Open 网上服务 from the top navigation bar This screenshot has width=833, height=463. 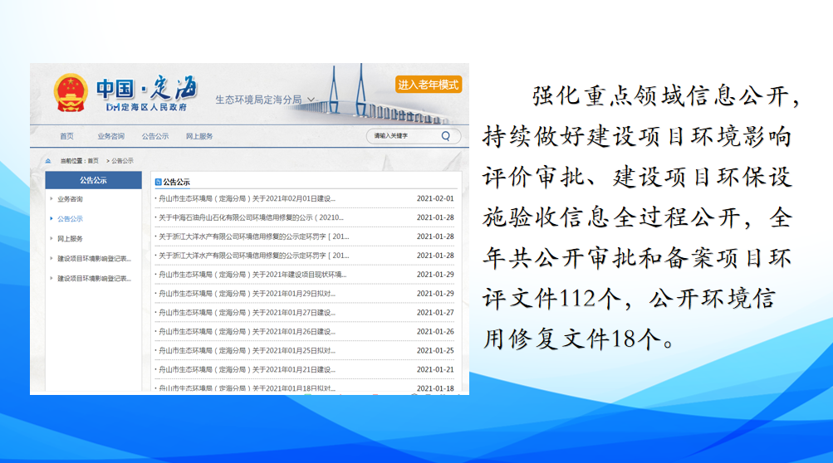tap(199, 136)
